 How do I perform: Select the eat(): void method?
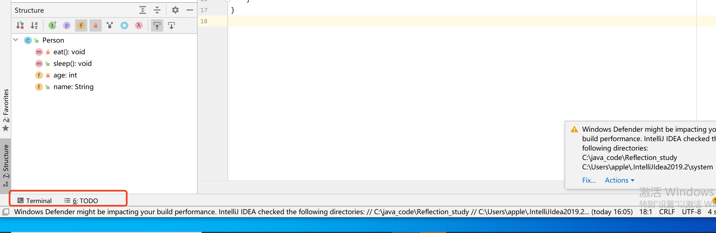pyautogui.click(x=69, y=52)
